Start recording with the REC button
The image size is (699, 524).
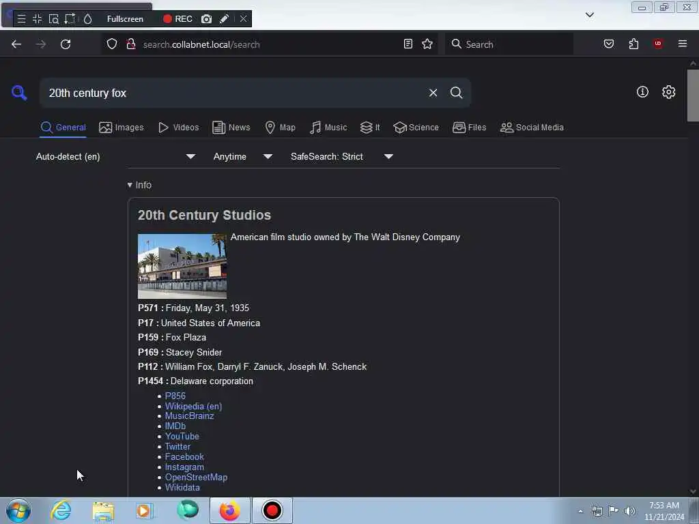click(x=177, y=18)
